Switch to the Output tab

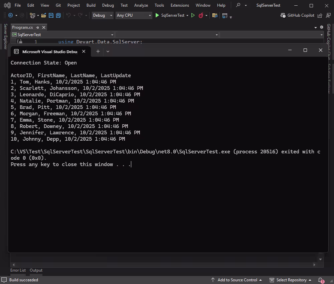[36, 270]
